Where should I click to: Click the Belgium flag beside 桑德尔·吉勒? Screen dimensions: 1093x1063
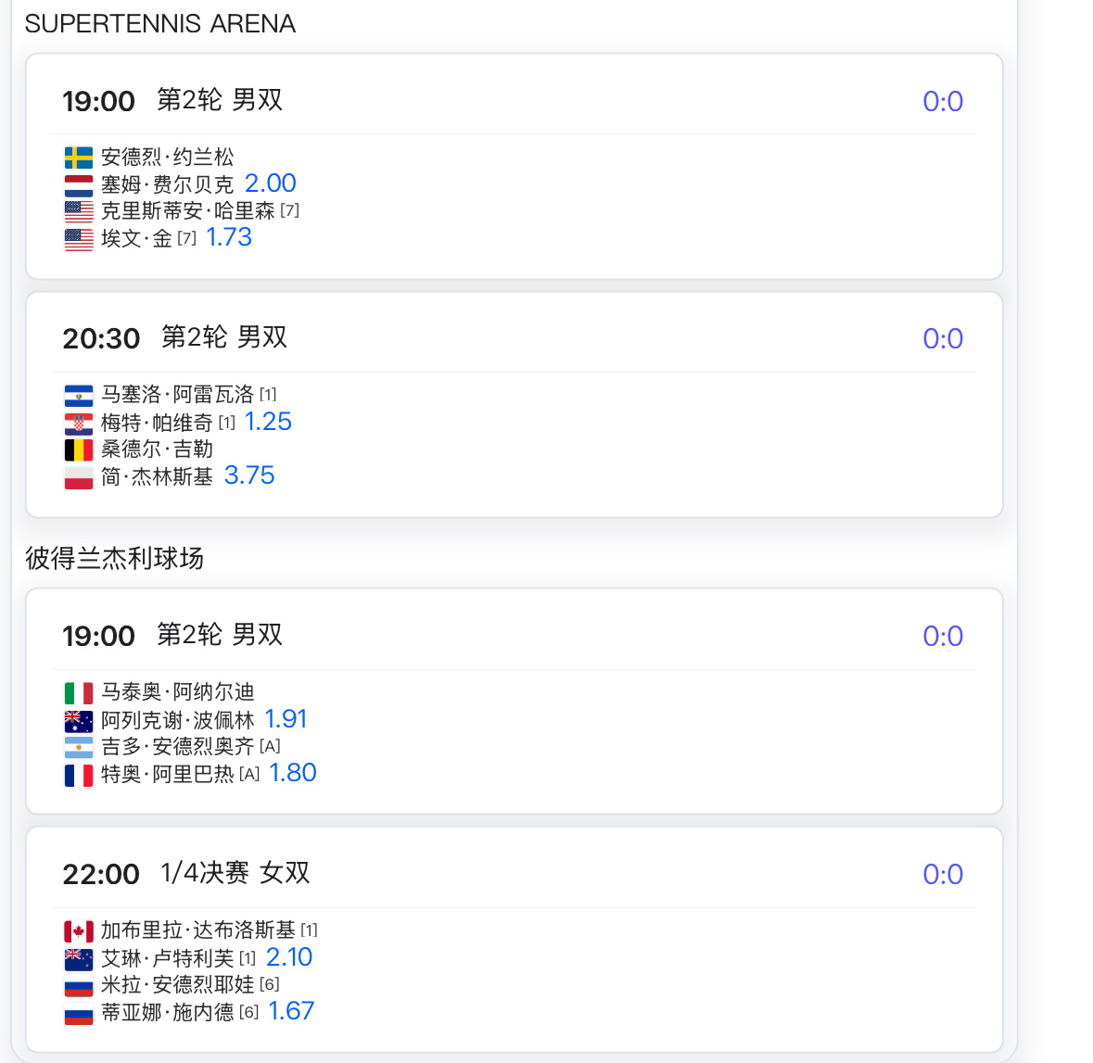pyautogui.click(x=79, y=449)
